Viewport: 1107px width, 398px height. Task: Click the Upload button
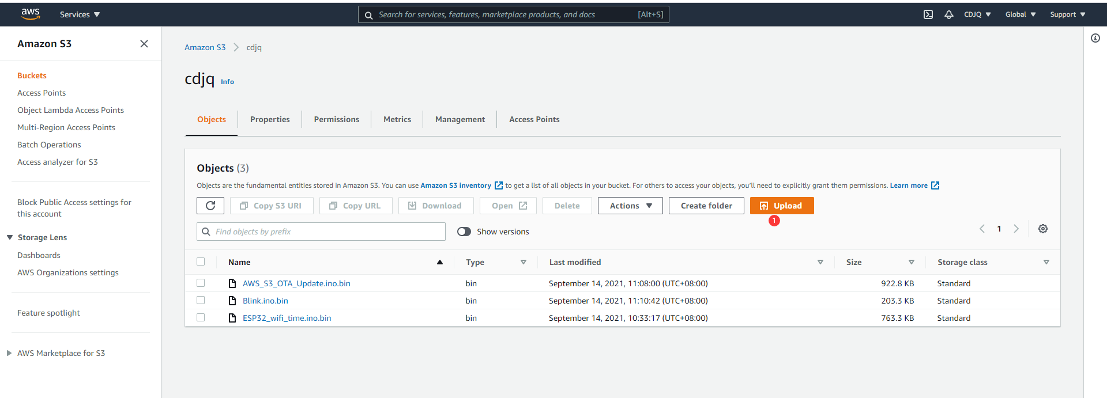(782, 206)
